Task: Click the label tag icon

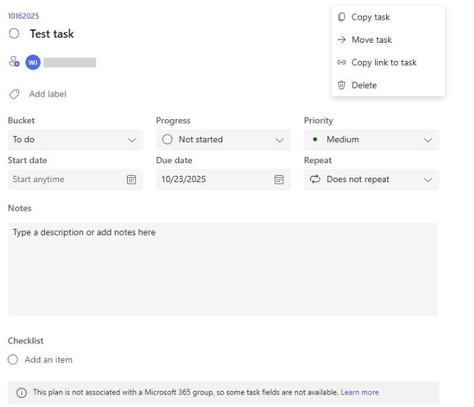Action: click(14, 94)
